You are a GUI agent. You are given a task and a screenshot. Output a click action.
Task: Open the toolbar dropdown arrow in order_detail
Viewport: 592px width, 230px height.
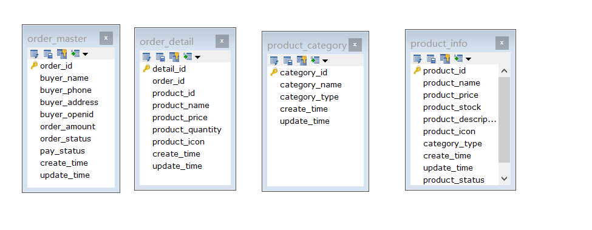(197, 57)
